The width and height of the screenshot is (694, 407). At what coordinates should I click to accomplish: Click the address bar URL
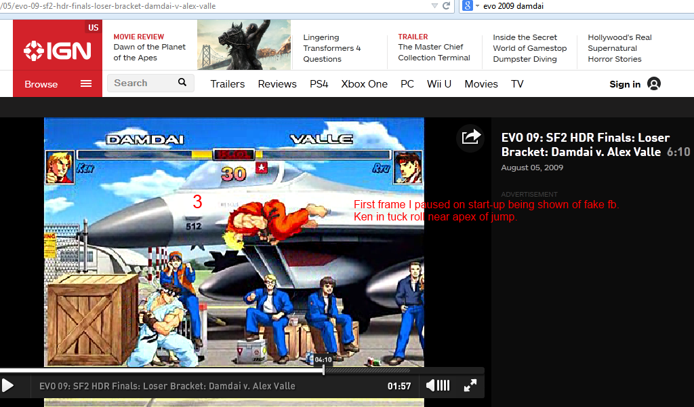coord(108,5)
